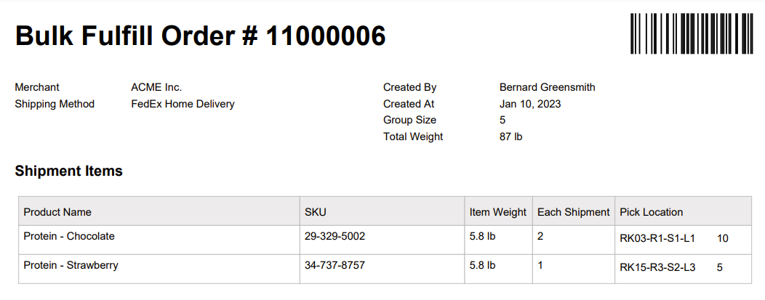Image resolution: width=765 pixels, height=300 pixels.
Task: Click SKU 29-329-5002
Action: (x=335, y=236)
